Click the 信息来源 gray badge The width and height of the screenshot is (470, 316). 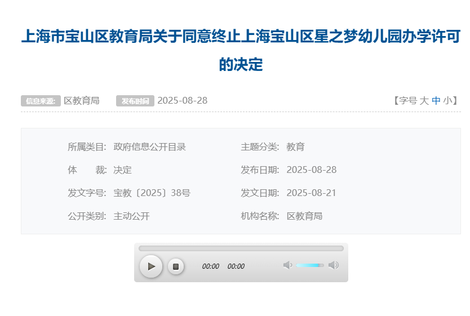click(x=41, y=101)
